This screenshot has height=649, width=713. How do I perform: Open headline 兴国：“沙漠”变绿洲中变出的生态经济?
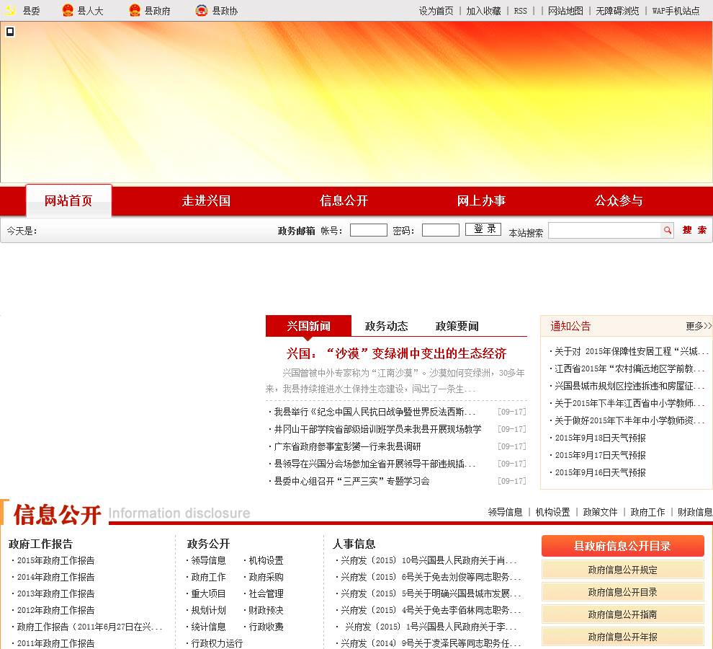click(397, 353)
